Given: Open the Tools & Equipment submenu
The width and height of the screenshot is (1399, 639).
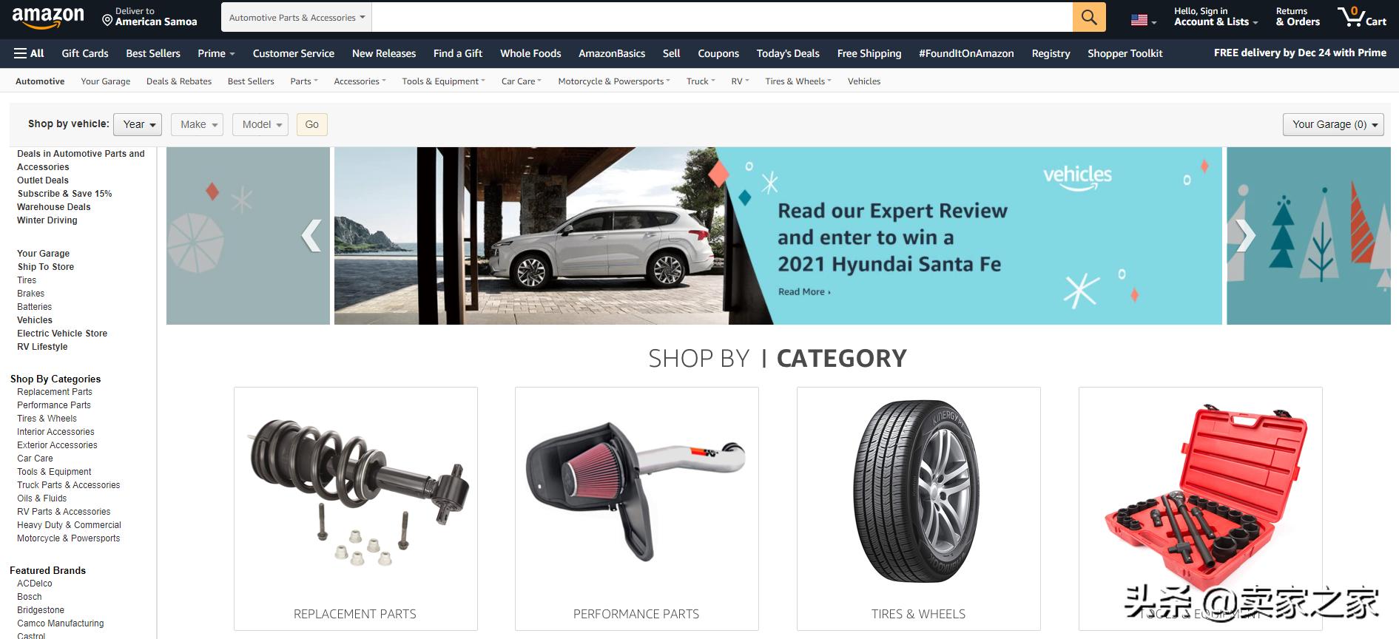Looking at the screenshot, I should pos(443,81).
